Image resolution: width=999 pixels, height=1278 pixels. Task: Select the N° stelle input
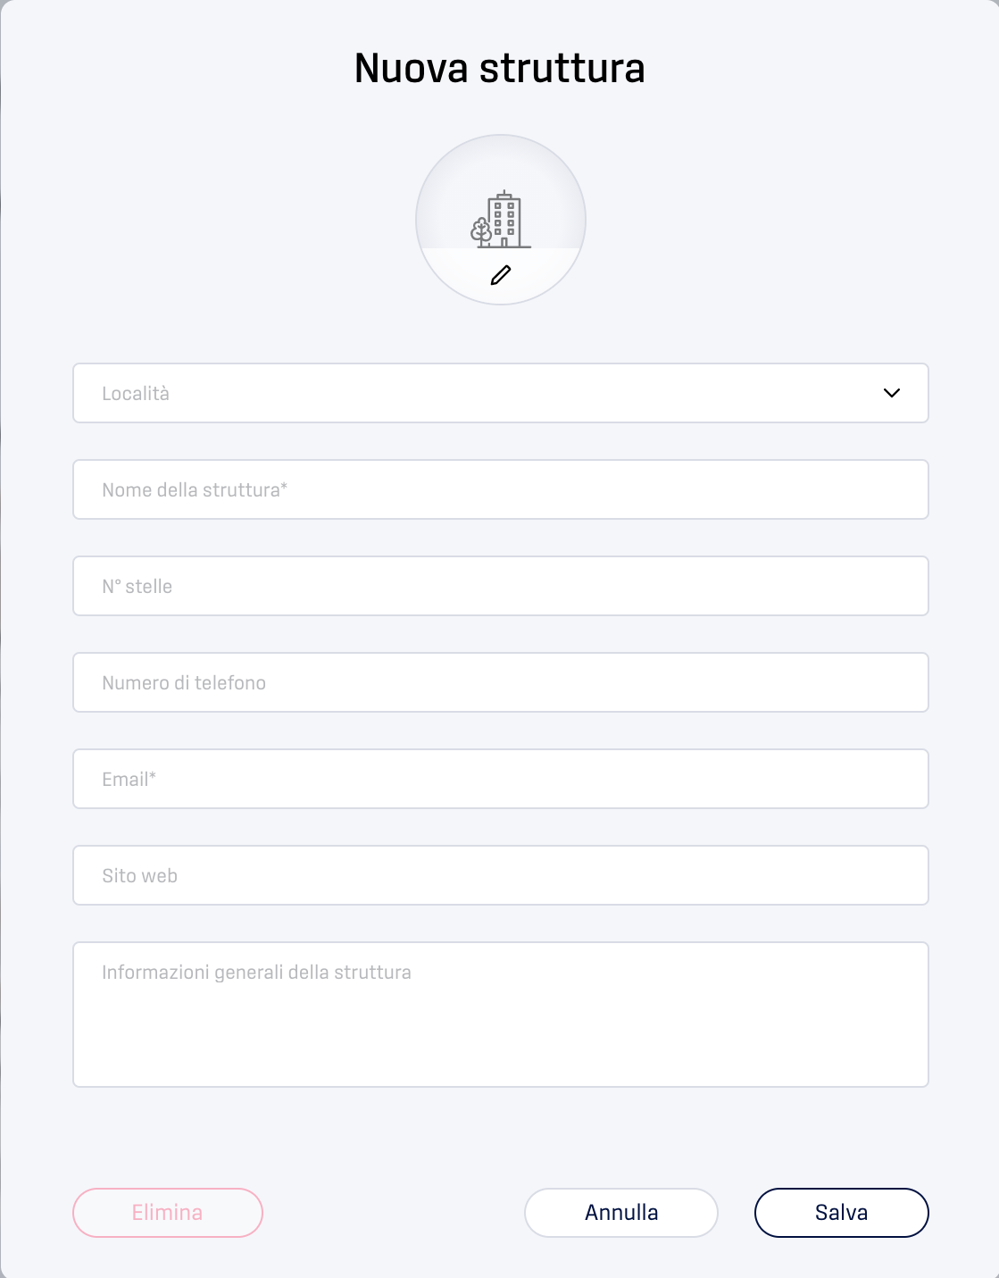pos(501,586)
